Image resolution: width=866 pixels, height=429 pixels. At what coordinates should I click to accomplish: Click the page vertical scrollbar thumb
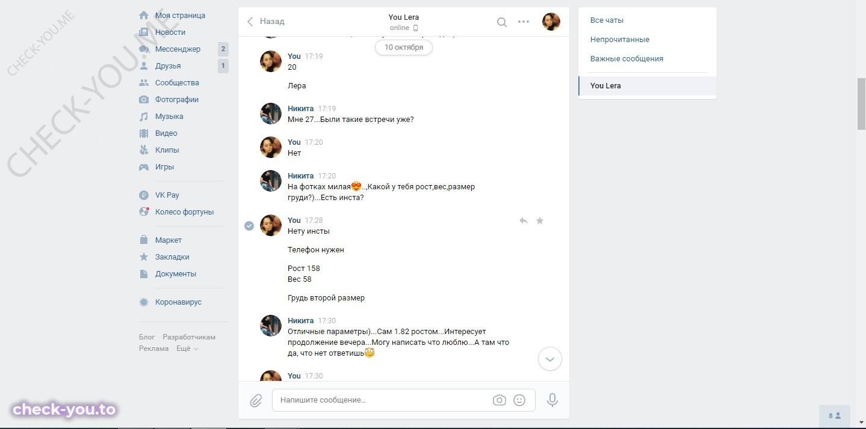(861, 103)
